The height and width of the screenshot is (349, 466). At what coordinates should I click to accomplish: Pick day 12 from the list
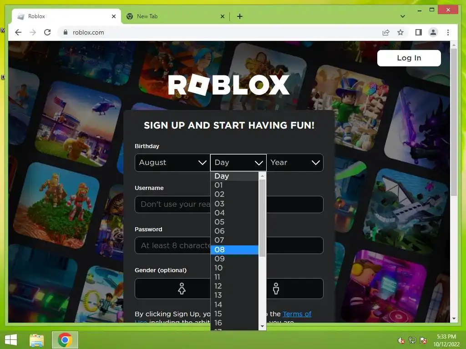(234, 286)
